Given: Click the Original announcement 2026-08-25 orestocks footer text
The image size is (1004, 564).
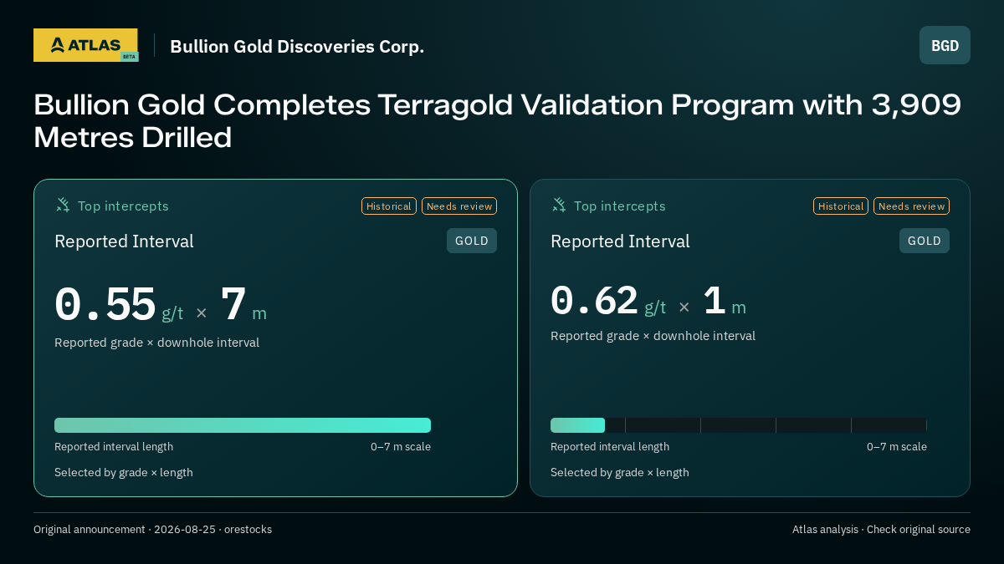Looking at the screenshot, I should pos(152,530).
